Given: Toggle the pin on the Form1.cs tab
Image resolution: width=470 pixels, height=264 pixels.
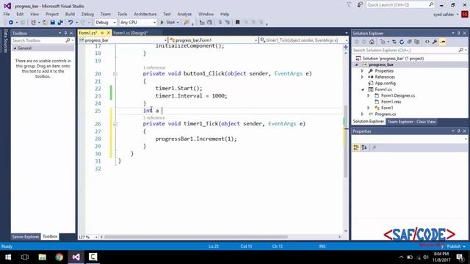Looking at the screenshot, I should coord(102,33).
